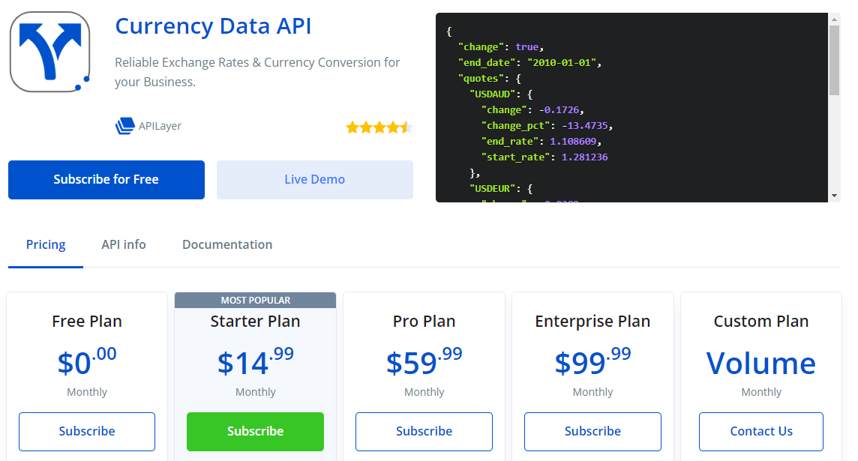The height and width of the screenshot is (461, 858).
Task: Click the Reliable Exchange Rates description text
Action: tap(257, 72)
